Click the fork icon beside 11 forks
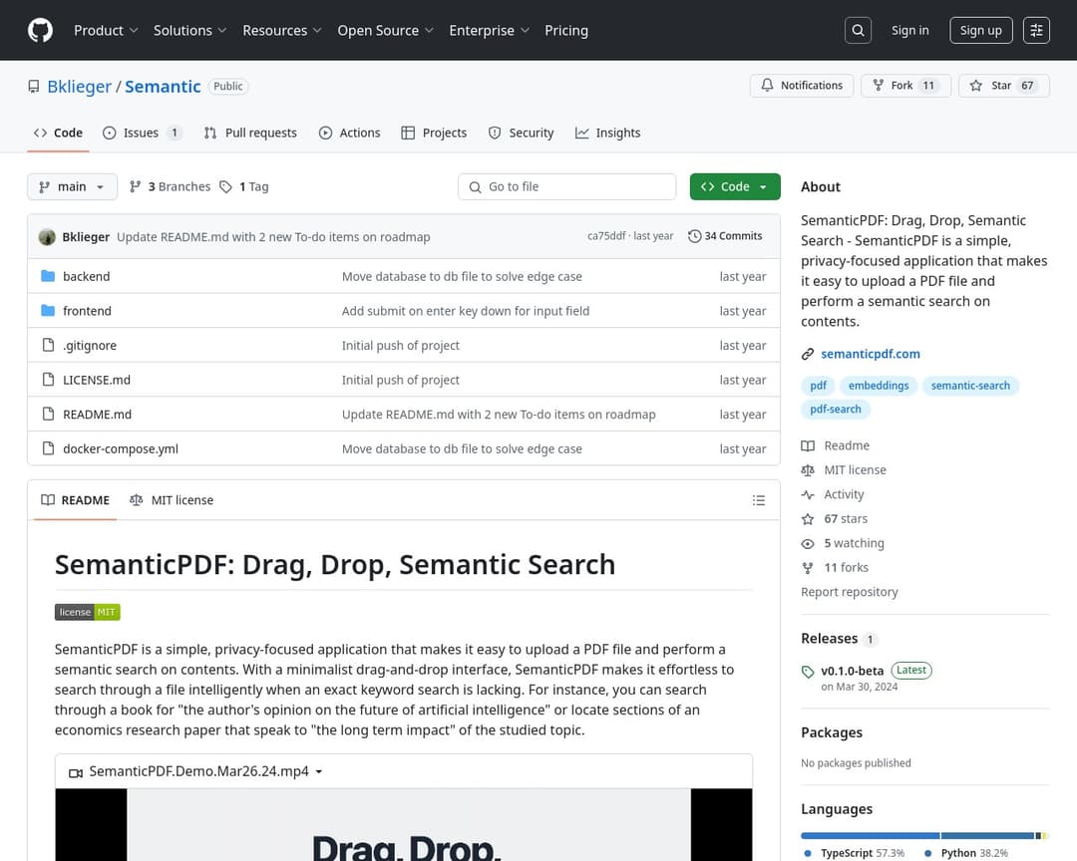The image size is (1077, 861). click(x=808, y=568)
